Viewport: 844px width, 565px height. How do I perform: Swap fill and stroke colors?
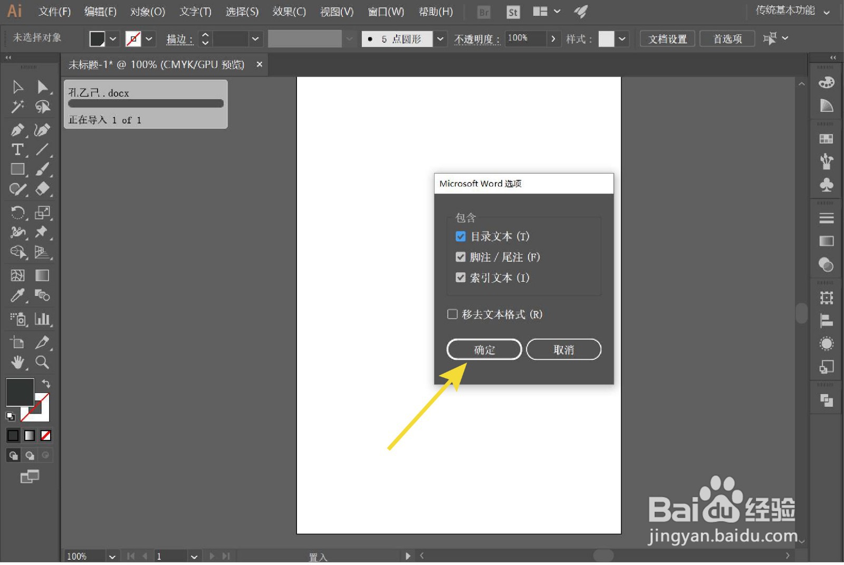[x=46, y=384]
